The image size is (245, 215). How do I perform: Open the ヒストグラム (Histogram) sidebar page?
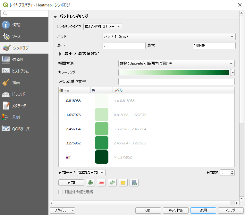(24, 71)
